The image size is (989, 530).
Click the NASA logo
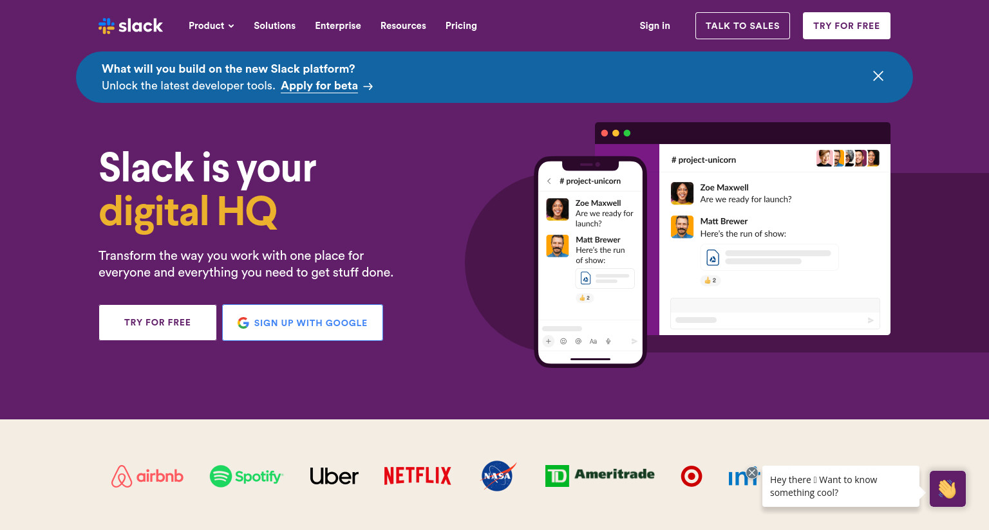pyautogui.click(x=498, y=476)
